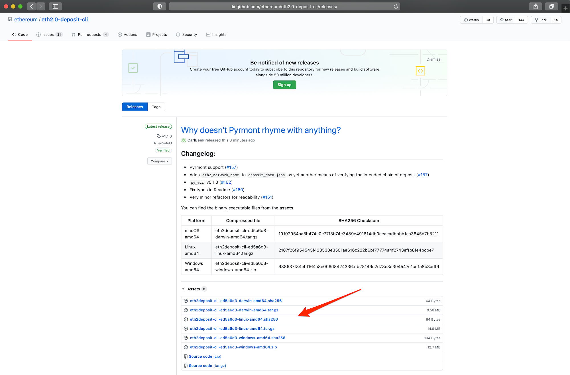
Task: Download Source code (zip)
Action: tap(205, 356)
